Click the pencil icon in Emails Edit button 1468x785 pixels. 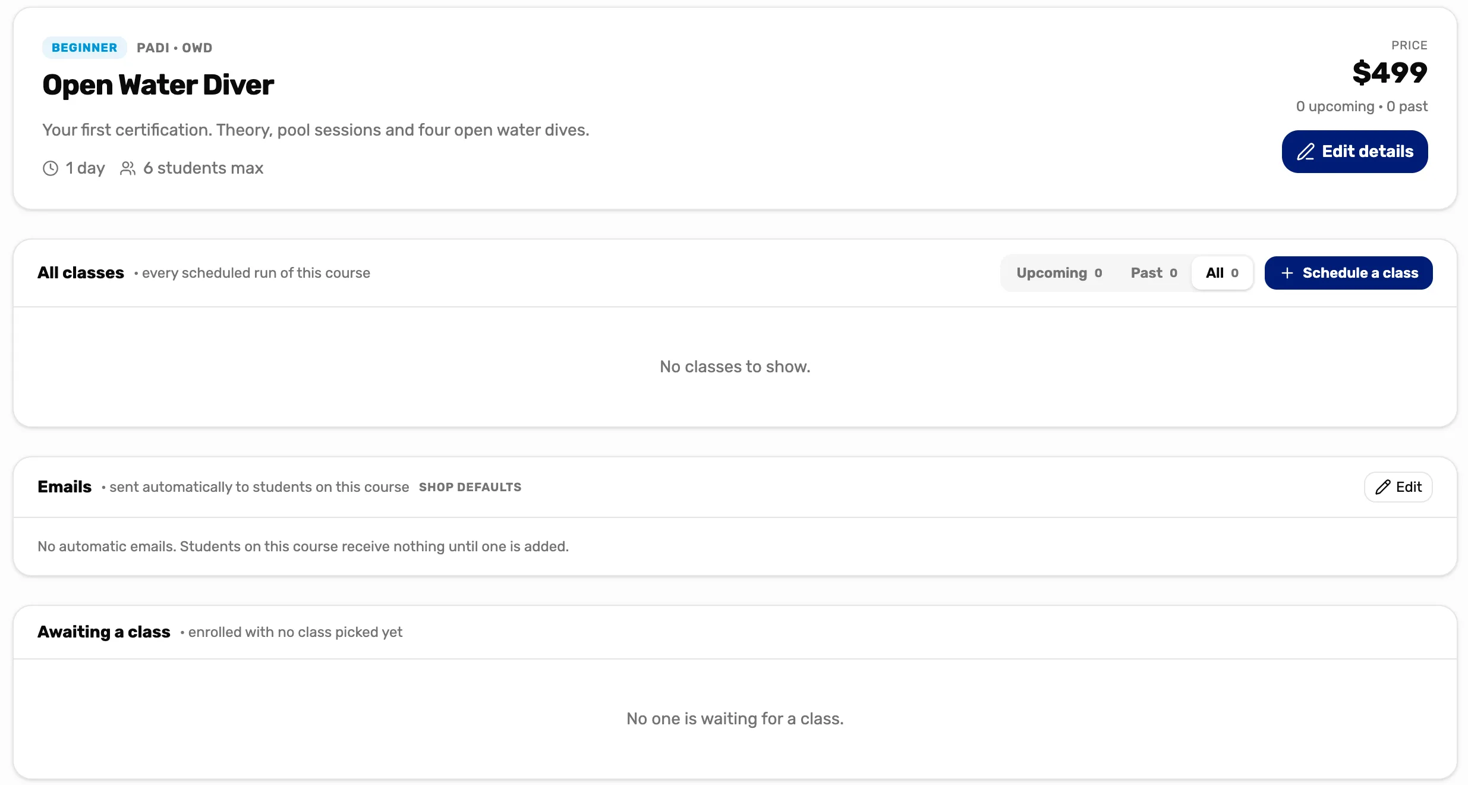pyautogui.click(x=1383, y=487)
